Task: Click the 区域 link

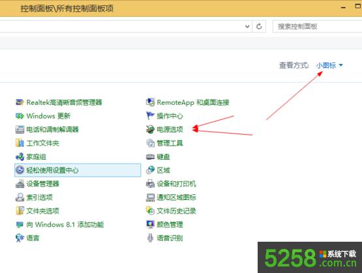Action: [x=163, y=170]
